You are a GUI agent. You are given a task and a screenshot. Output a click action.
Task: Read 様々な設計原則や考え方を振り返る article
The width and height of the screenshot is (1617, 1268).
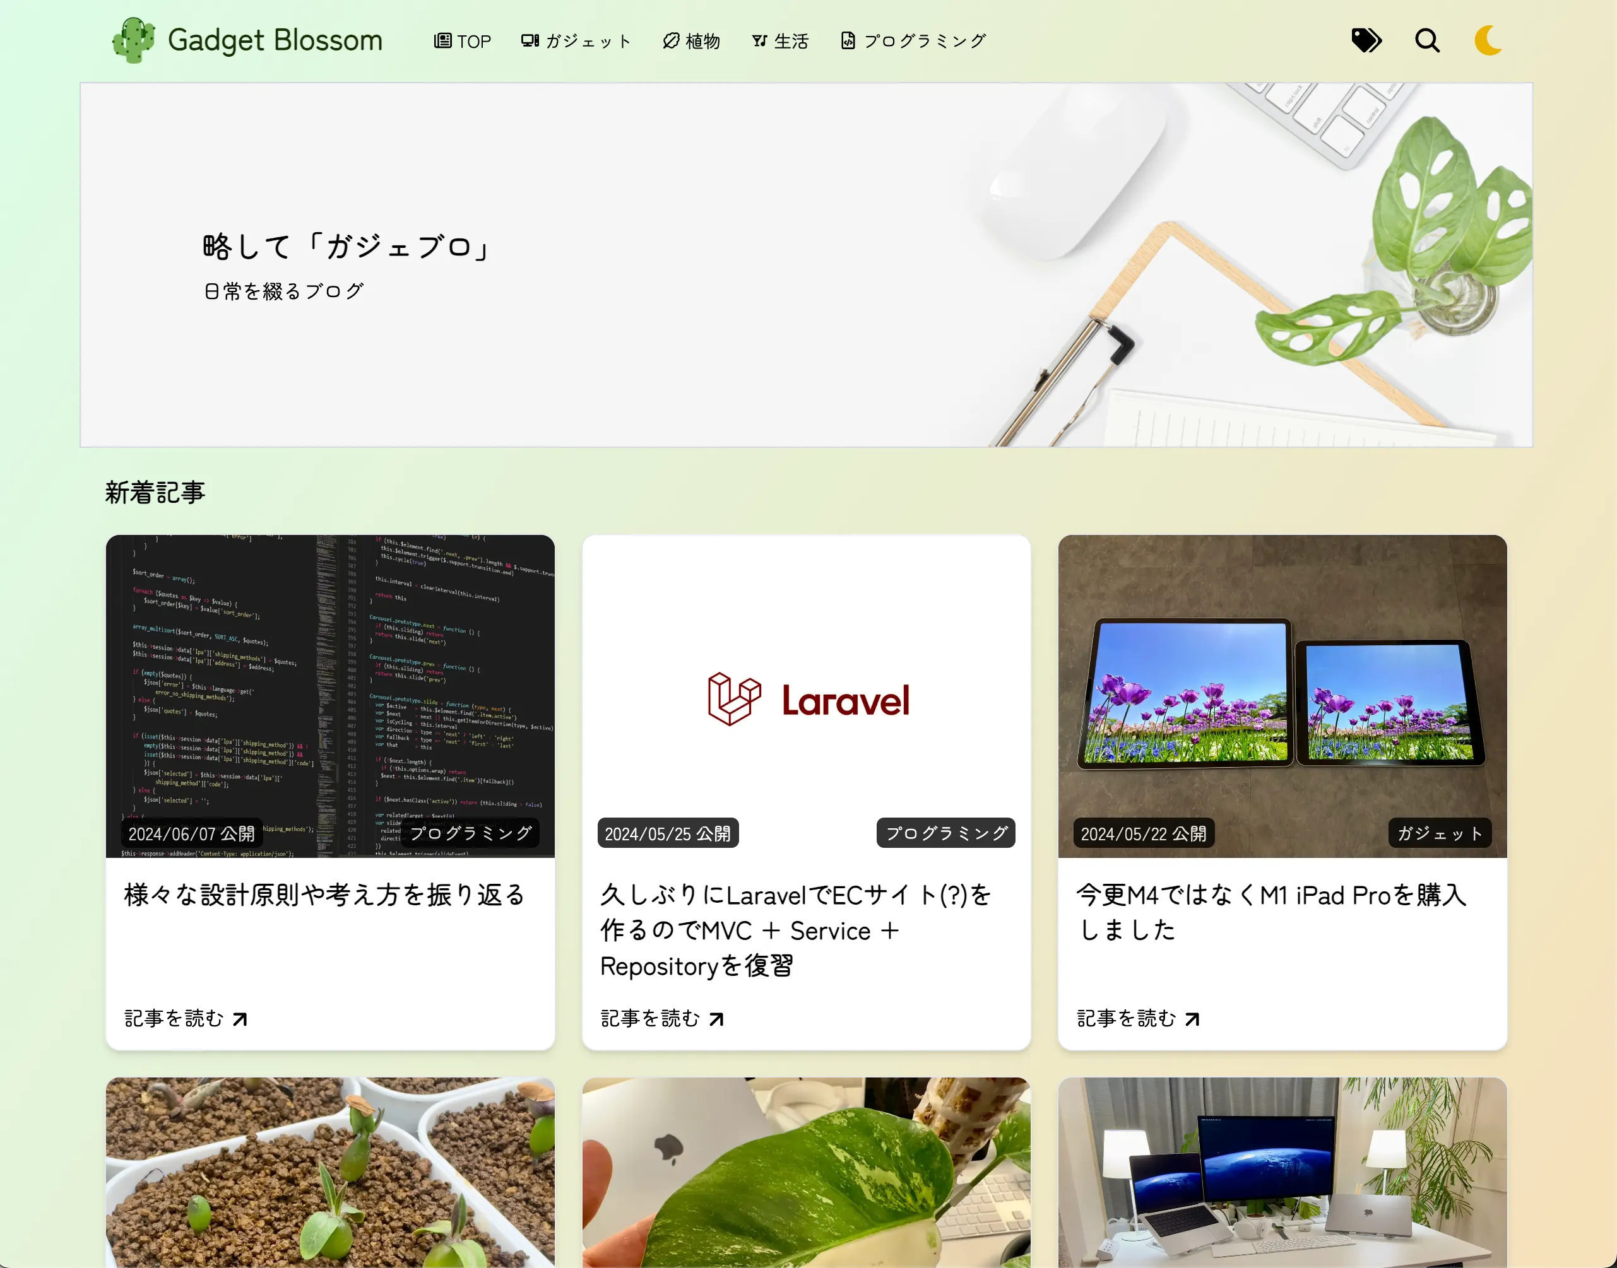tap(324, 895)
